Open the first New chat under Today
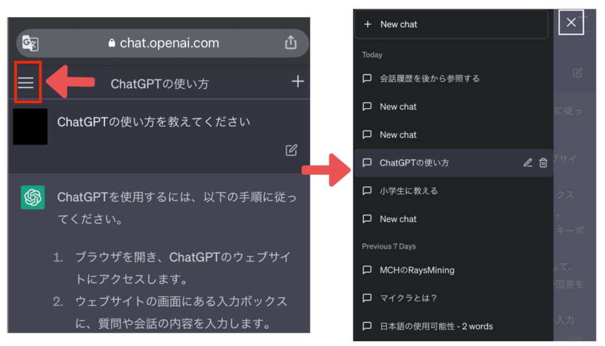 (398, 107)
